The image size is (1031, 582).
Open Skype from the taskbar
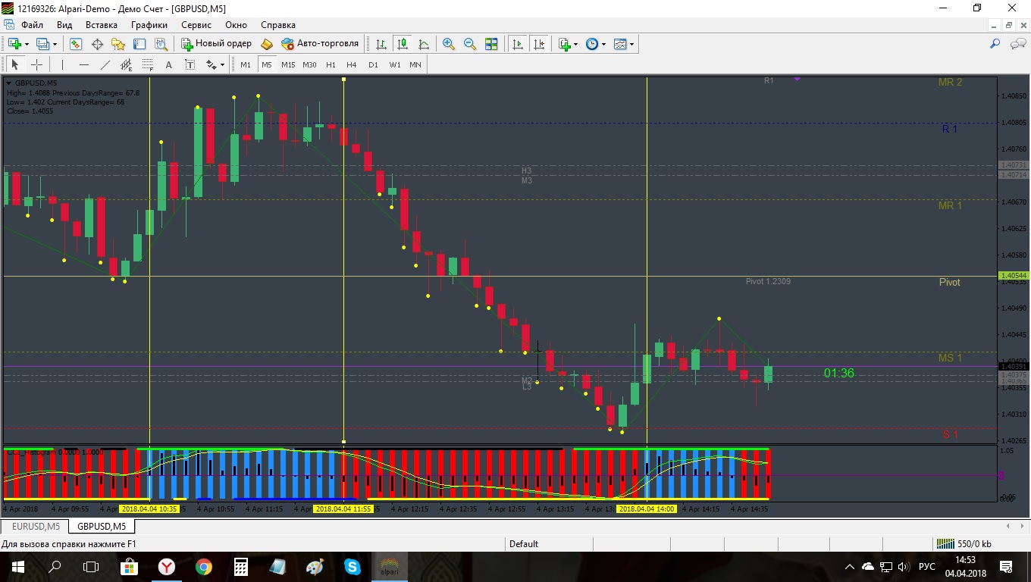click(x=353, y=566)
